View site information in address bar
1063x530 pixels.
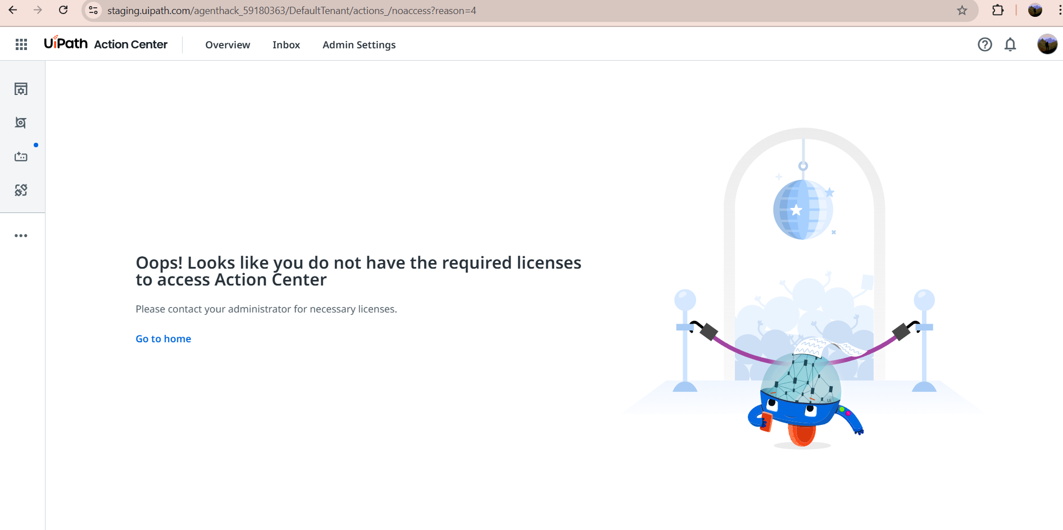point(93,11)
